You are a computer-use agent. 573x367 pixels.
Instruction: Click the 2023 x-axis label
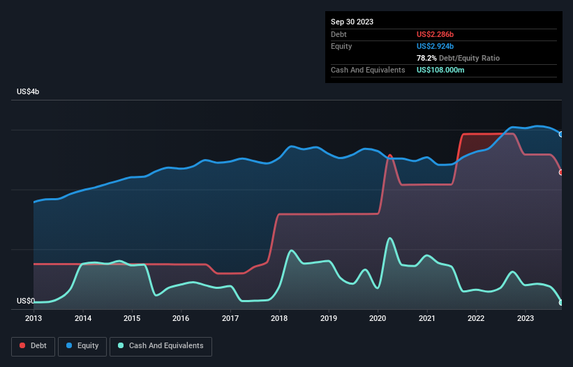coord(525,318)
